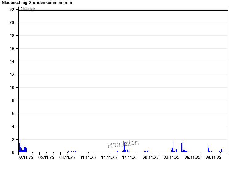Click the chart title "Niederschlag Stundensummen [mm]"
This screenshot has width=246, height=169.
tap(38, 3)
